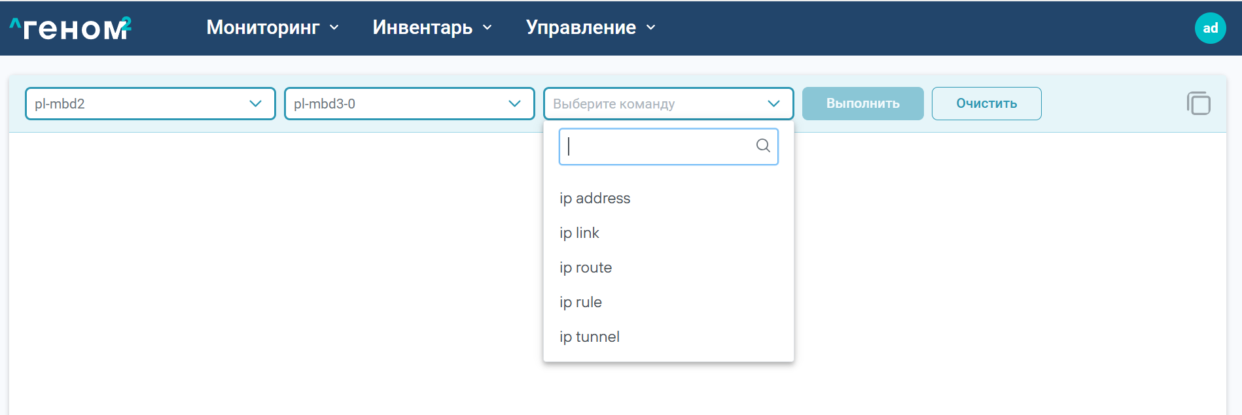Click the Геном logo
The width and height of the screenshot is (1242, 415).
(x=71, y=27)
